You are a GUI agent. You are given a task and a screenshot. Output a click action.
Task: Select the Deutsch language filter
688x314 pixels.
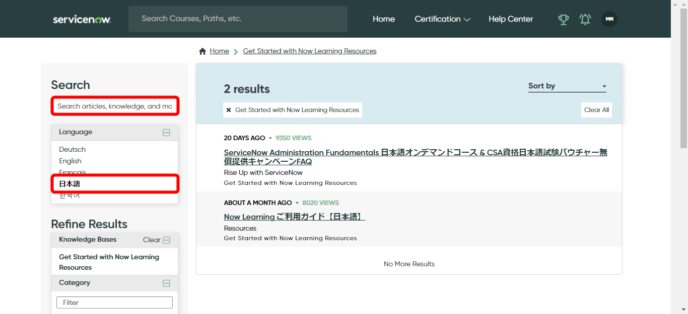coord(72,149)
